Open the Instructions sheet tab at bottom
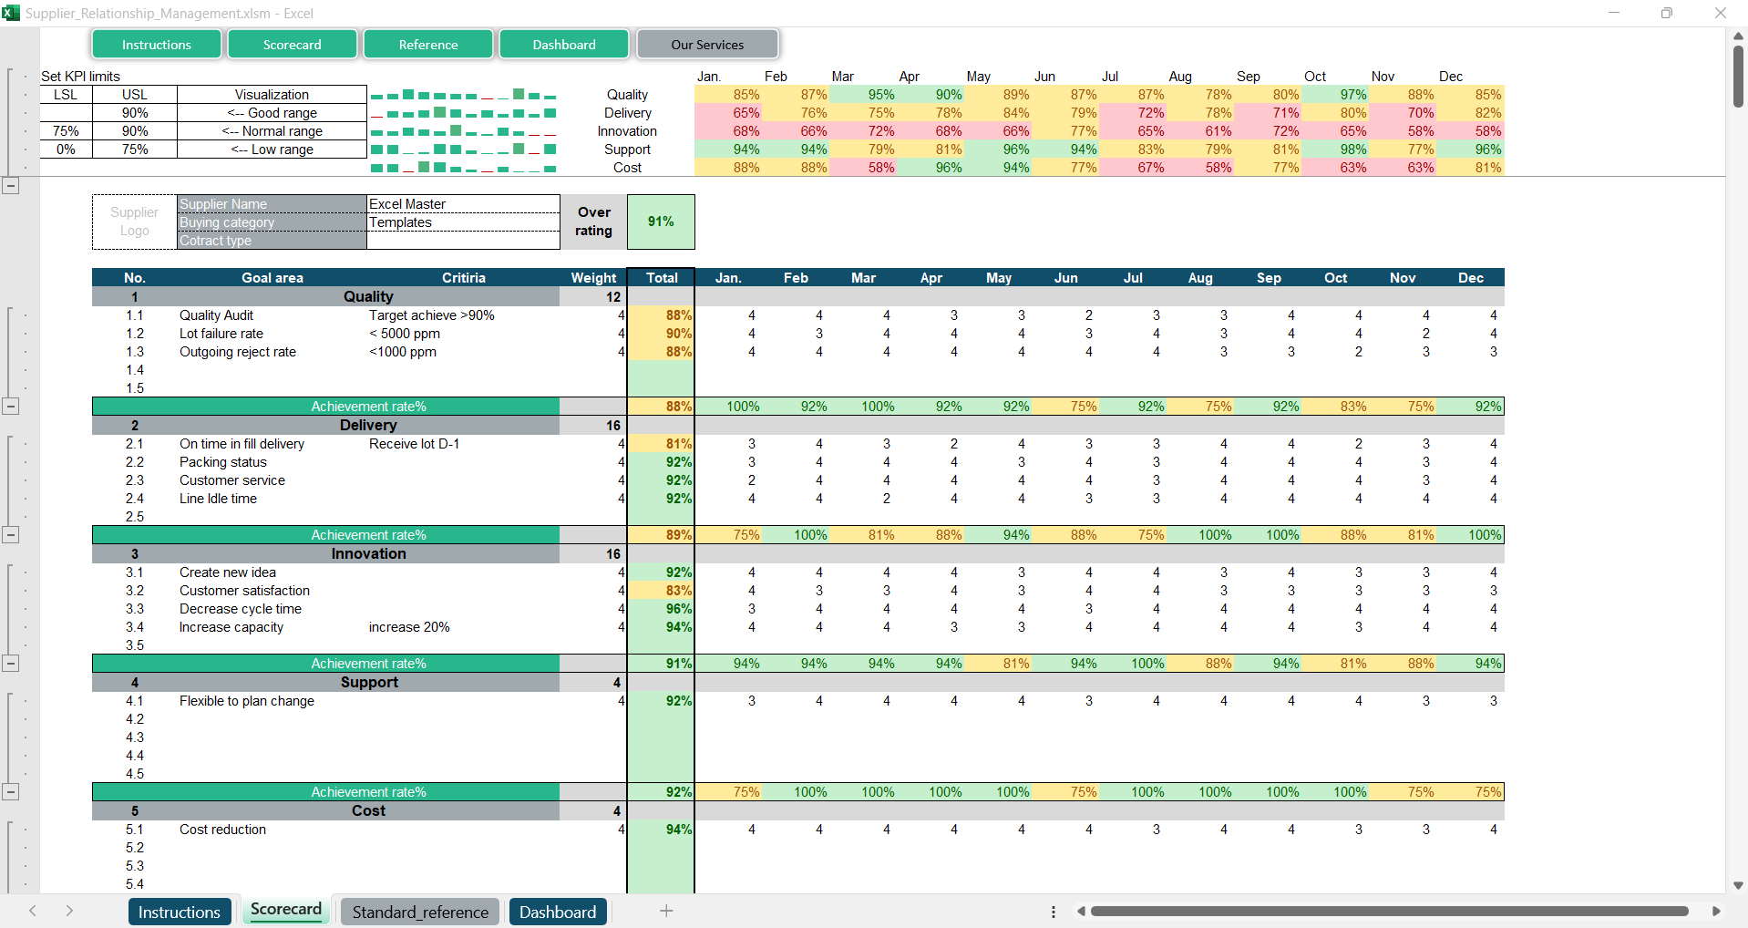Viewport: 1748px width, 928px height. (x=179, y=912)
